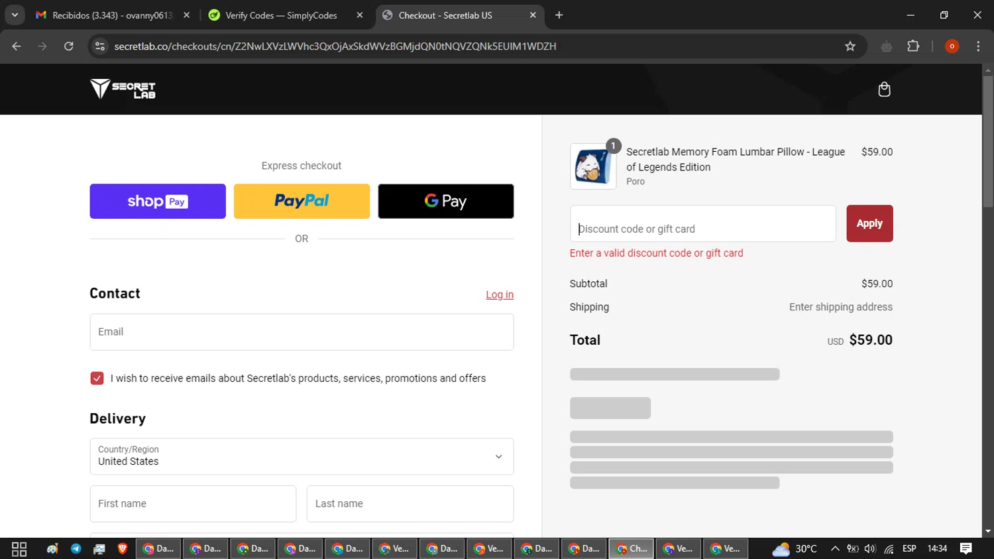This screenshot has width=994, height=559.
Task: Select the active Ch... Chrome taskbar window
Action: click(631, 549)
